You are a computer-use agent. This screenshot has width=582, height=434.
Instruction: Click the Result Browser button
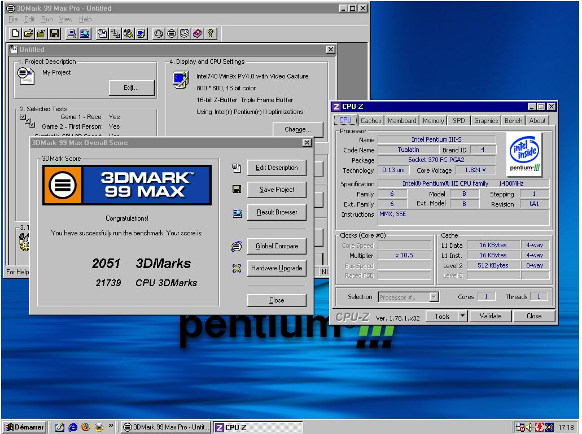pyautogui.click(x=277, y=212)
